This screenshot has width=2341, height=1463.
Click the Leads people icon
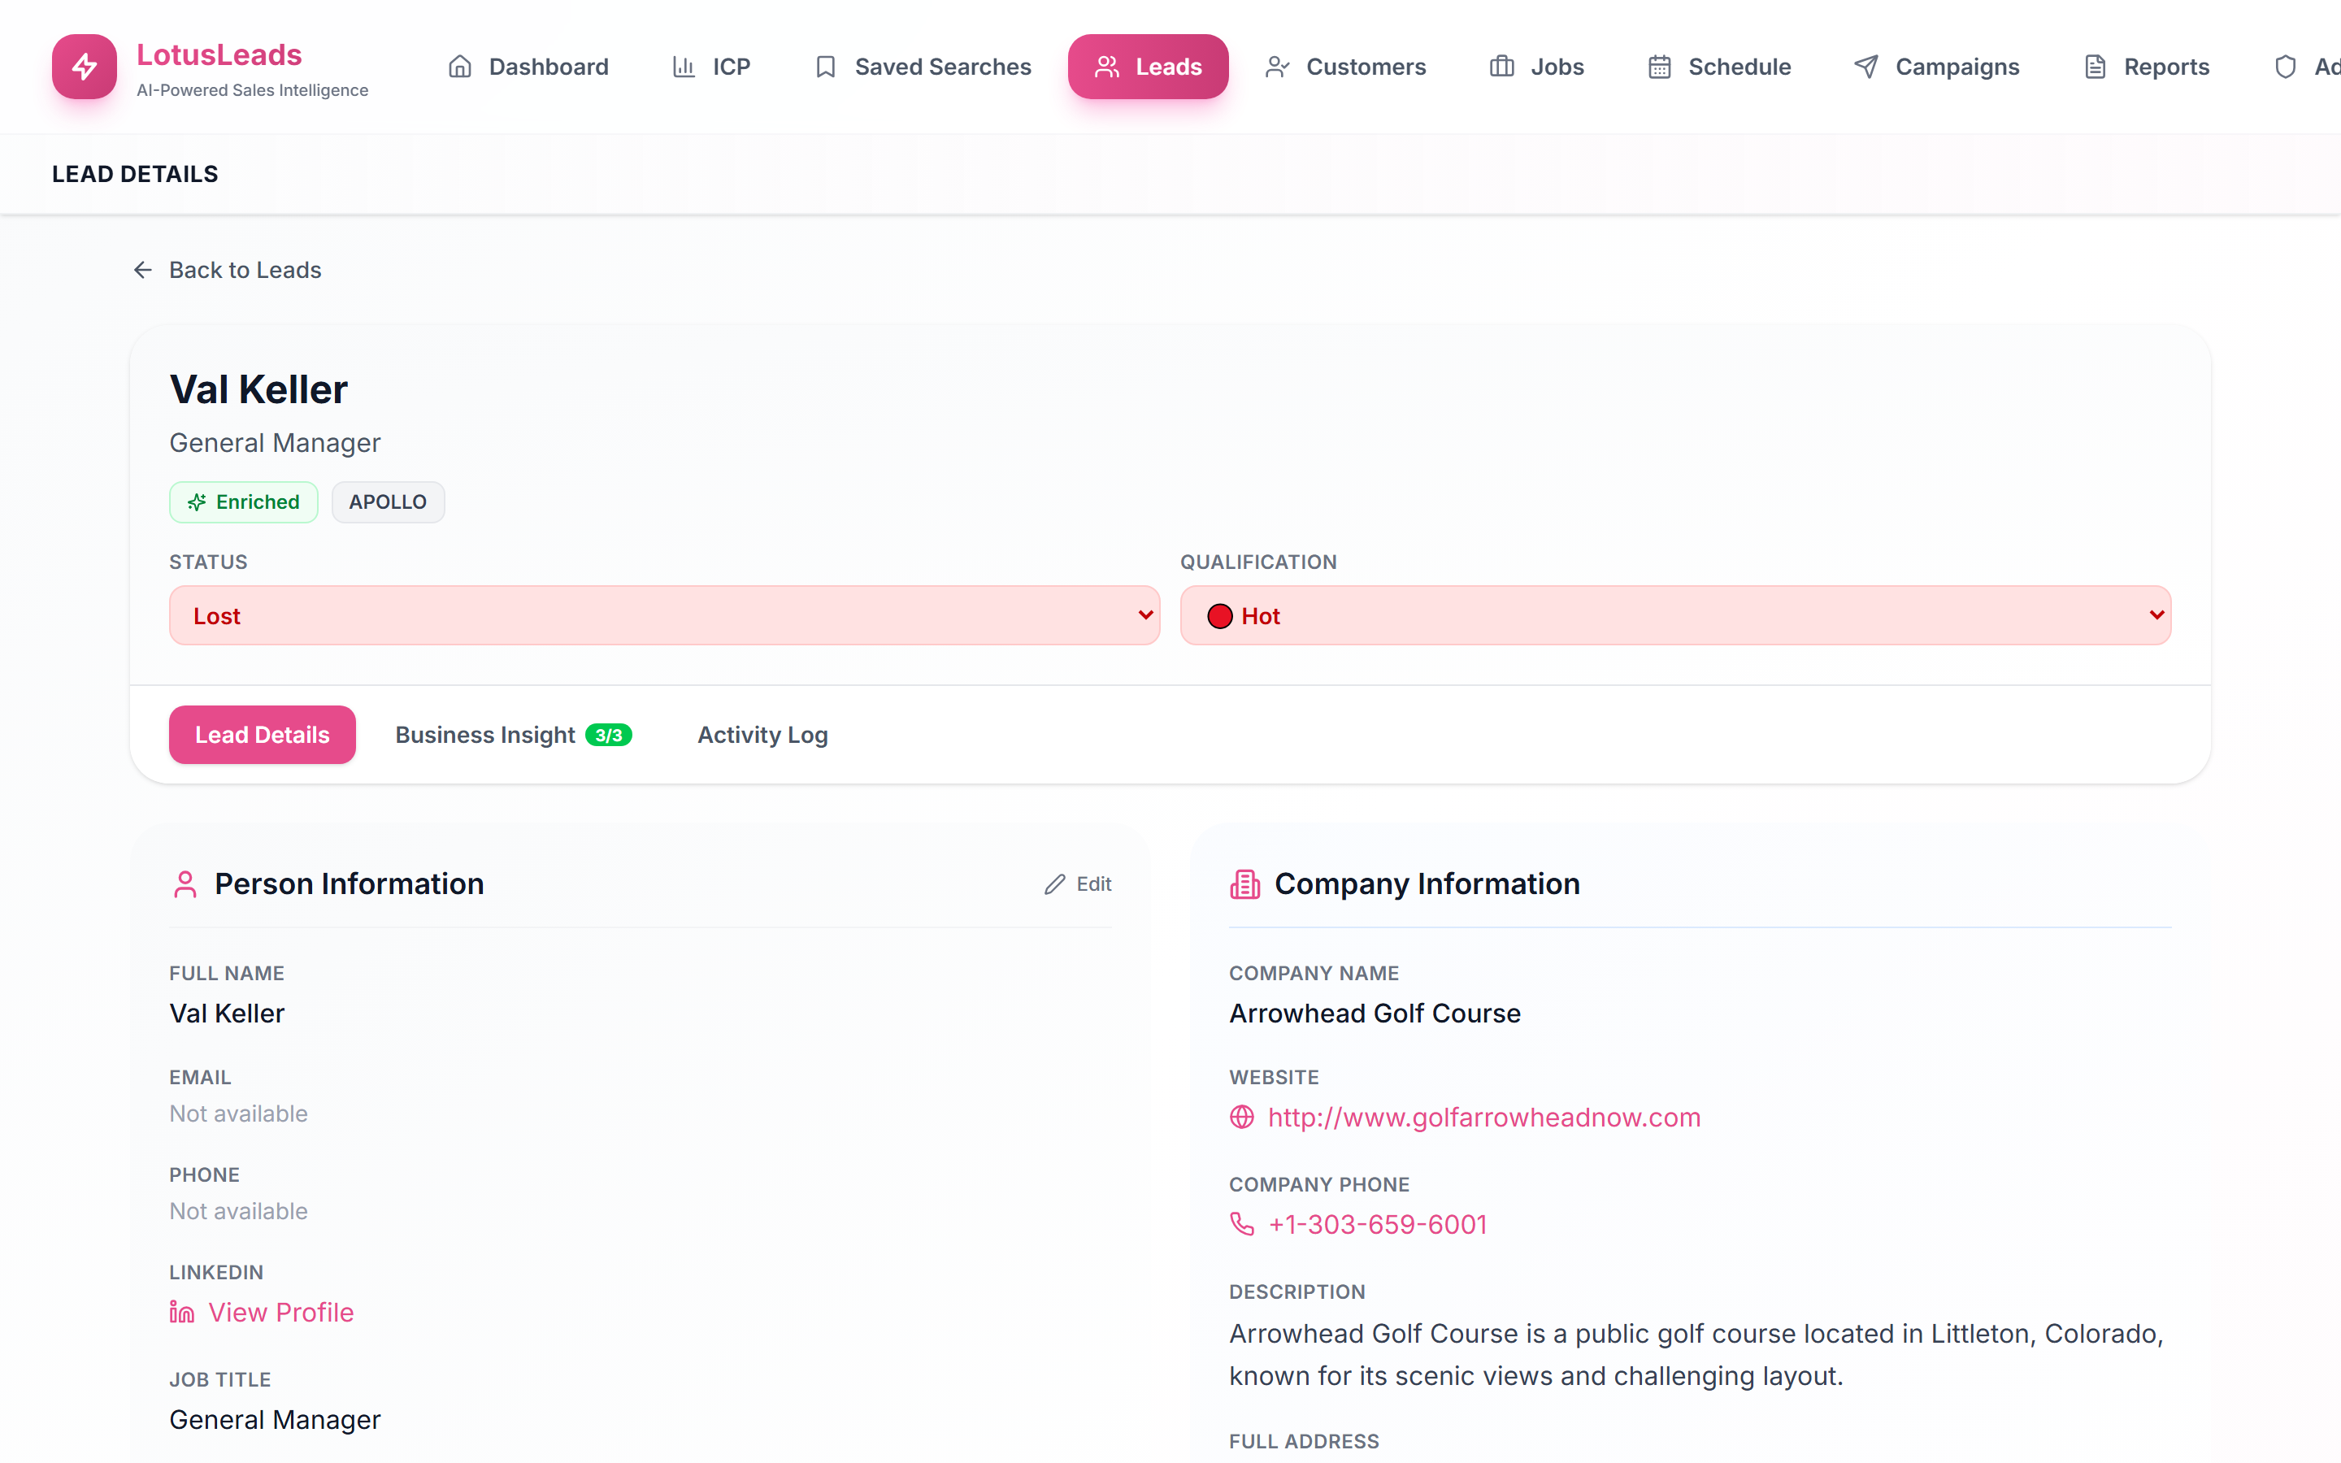point(1106,67)
